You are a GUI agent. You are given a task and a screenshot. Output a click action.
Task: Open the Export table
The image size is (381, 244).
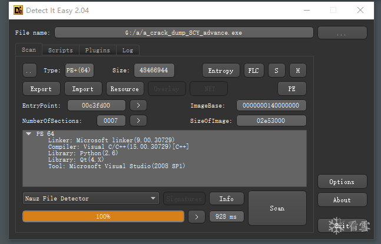41,89
